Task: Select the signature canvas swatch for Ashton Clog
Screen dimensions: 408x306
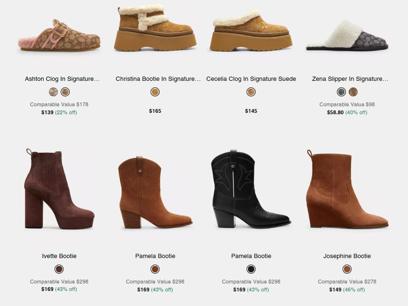Action: (52, 92)
